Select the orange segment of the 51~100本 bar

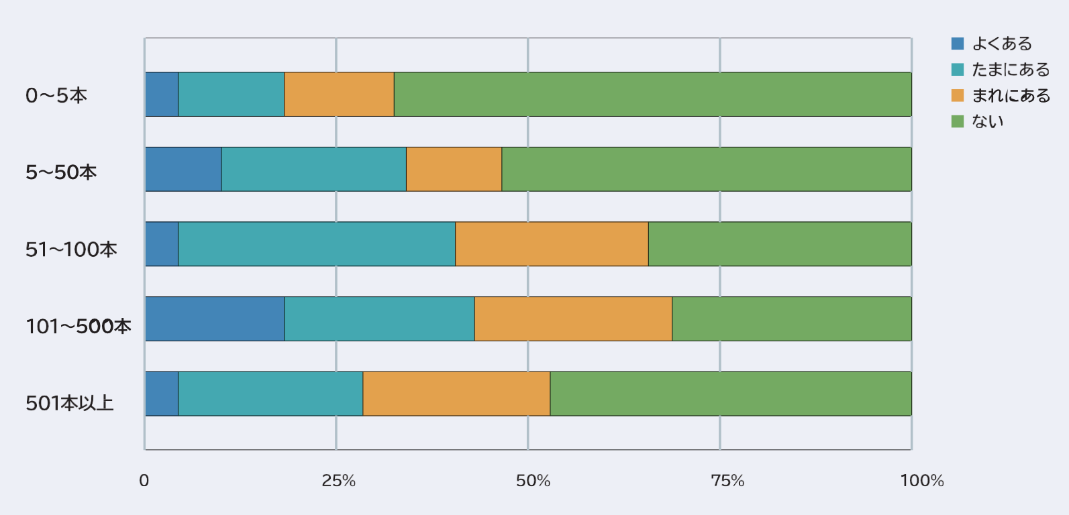point(552,244)
